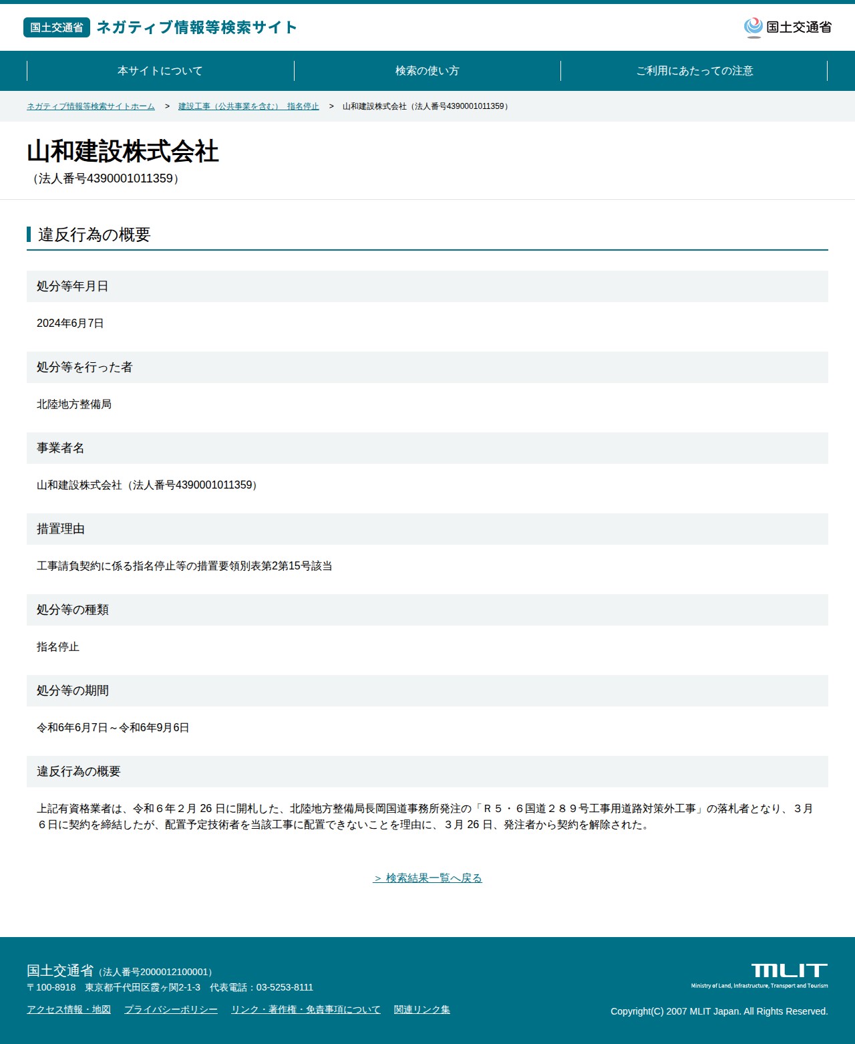Click the 処分等の種類 label
This screenshot has width=855, height=1044.
tap(73, 610)
